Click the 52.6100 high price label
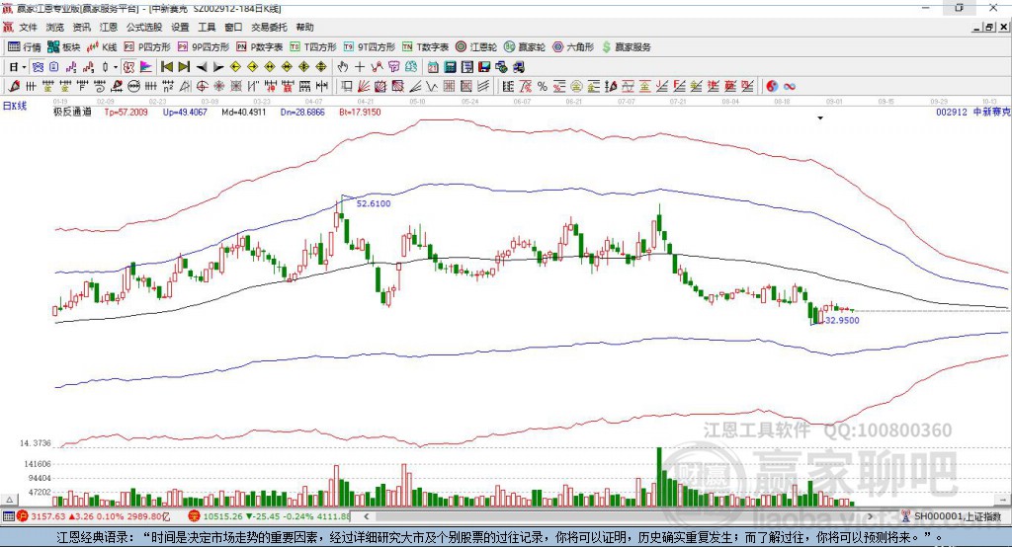 374,203
